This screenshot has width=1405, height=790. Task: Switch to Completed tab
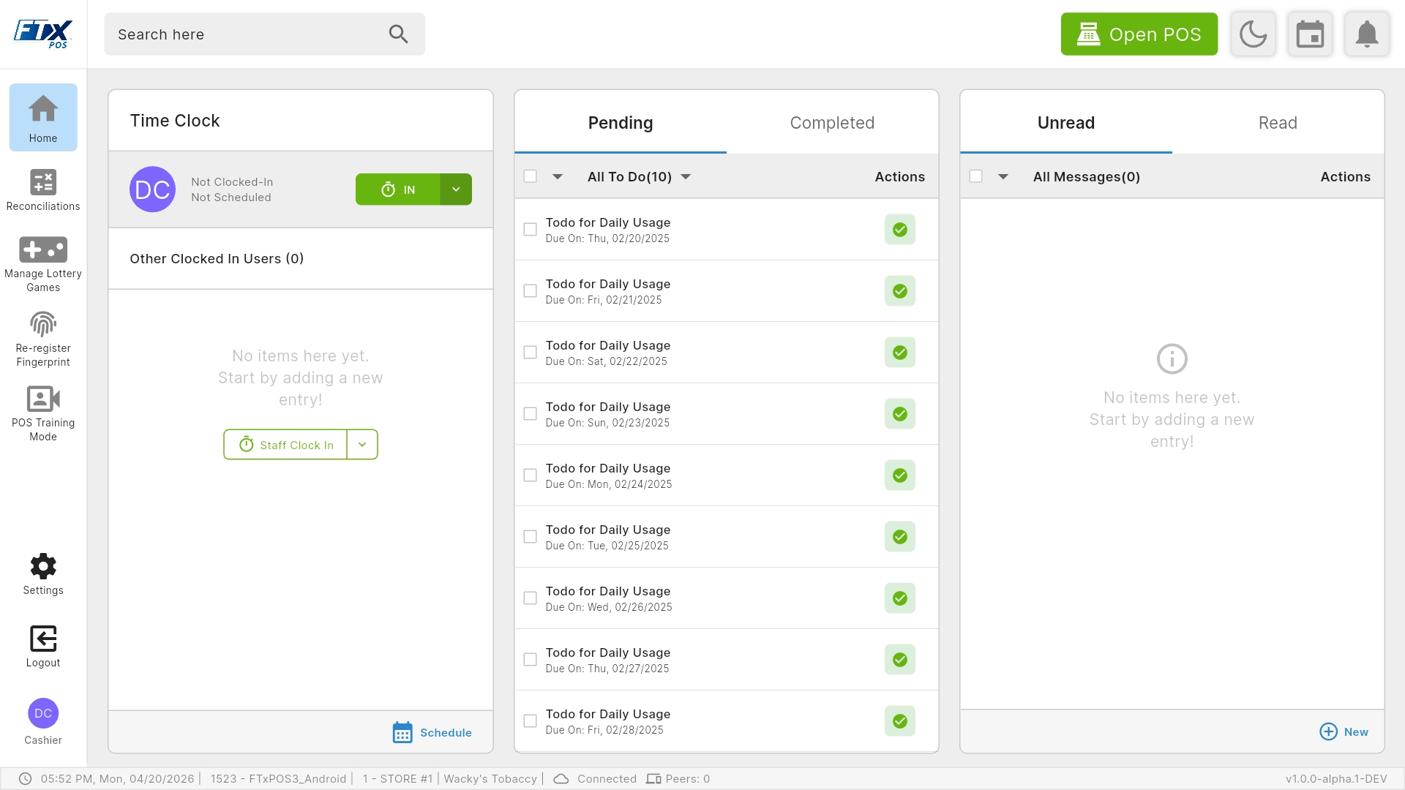[832, 122]
